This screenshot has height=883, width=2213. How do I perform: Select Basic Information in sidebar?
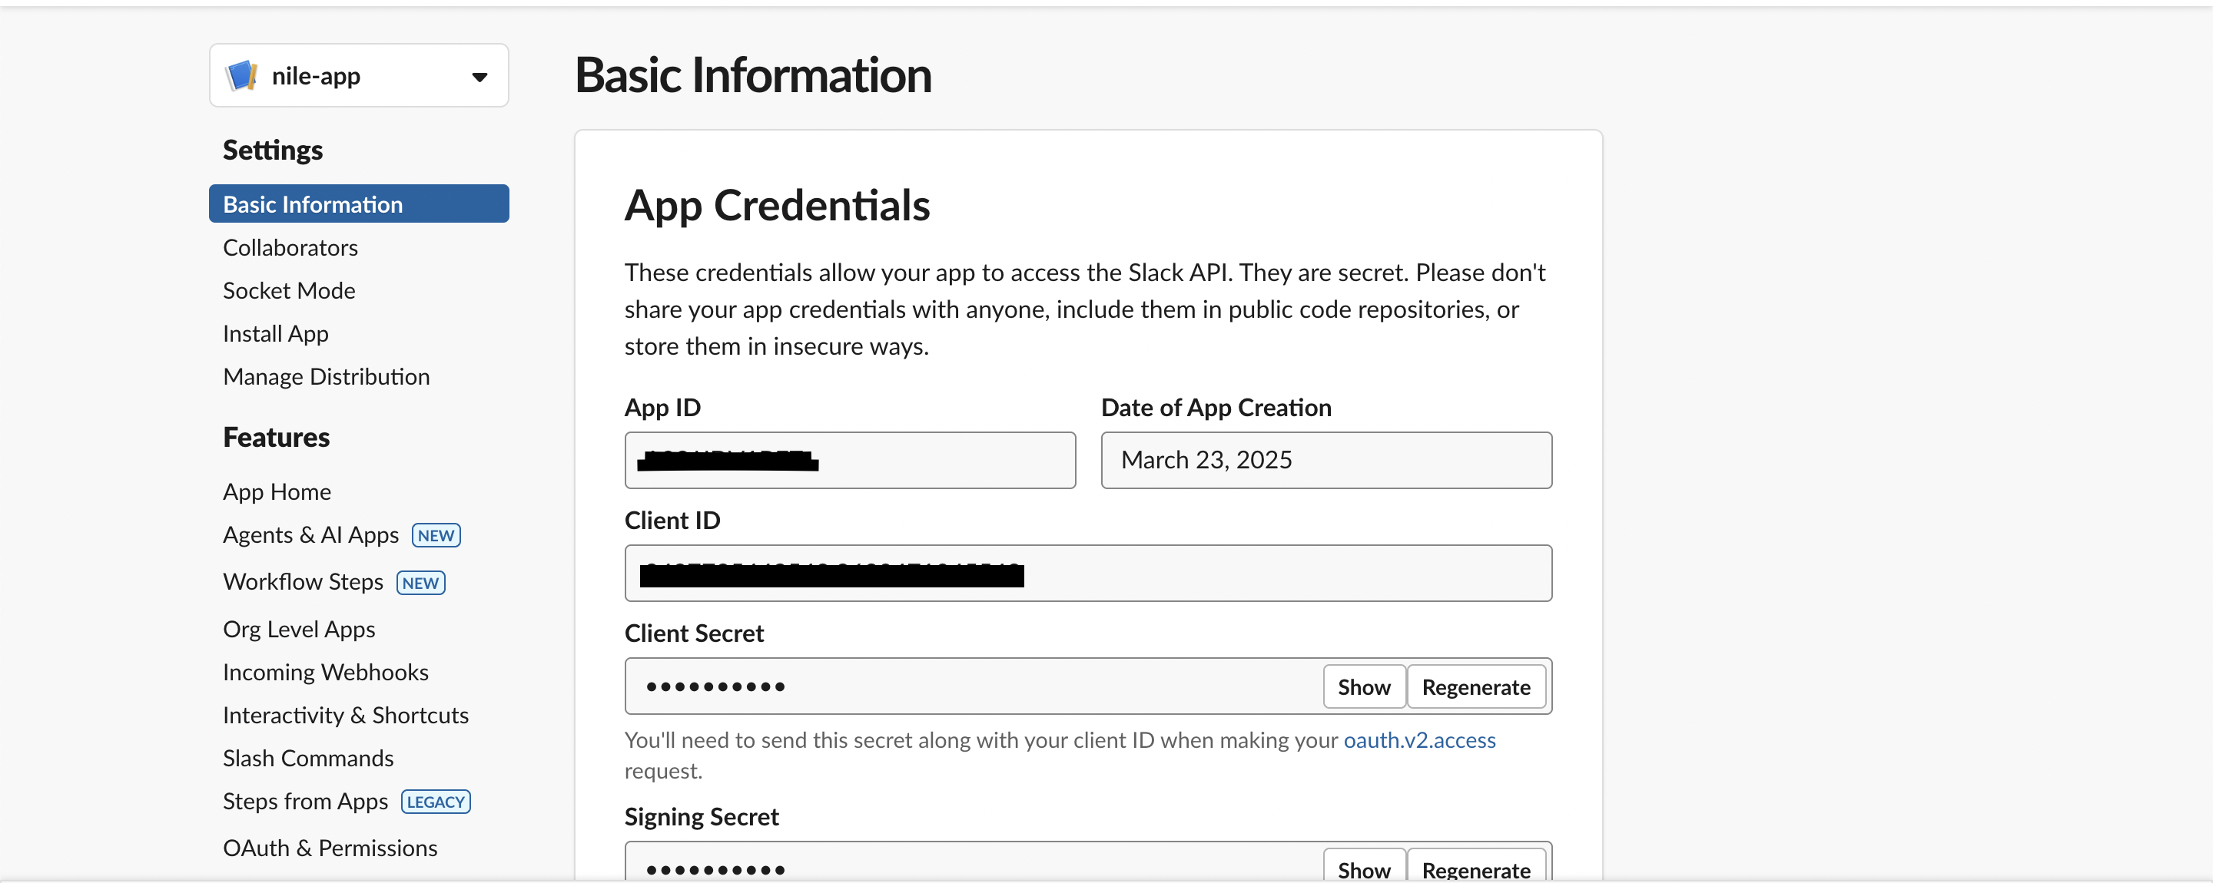[313, 204]
